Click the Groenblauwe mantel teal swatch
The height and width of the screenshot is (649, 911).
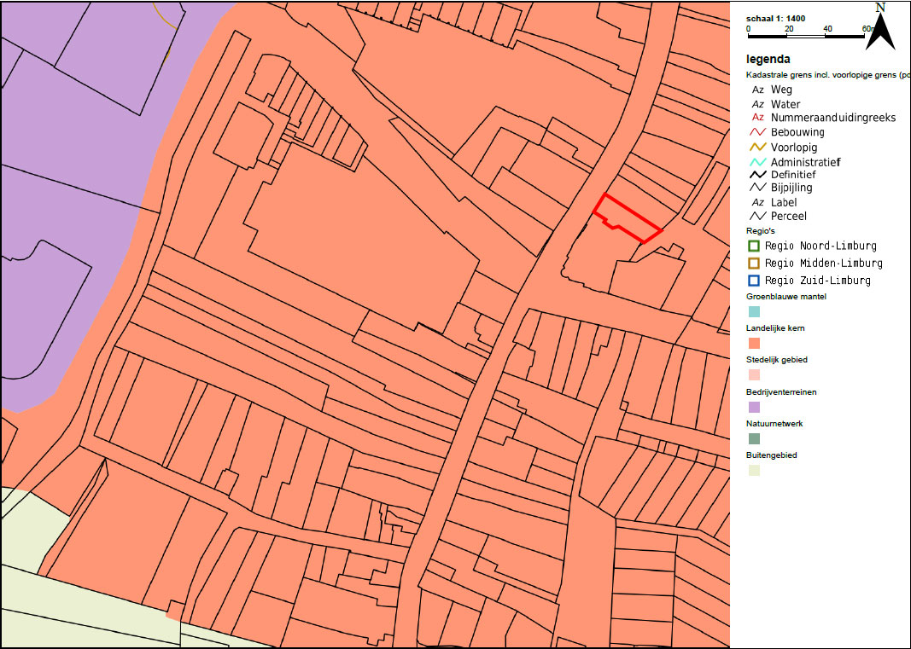pos(754,312)
